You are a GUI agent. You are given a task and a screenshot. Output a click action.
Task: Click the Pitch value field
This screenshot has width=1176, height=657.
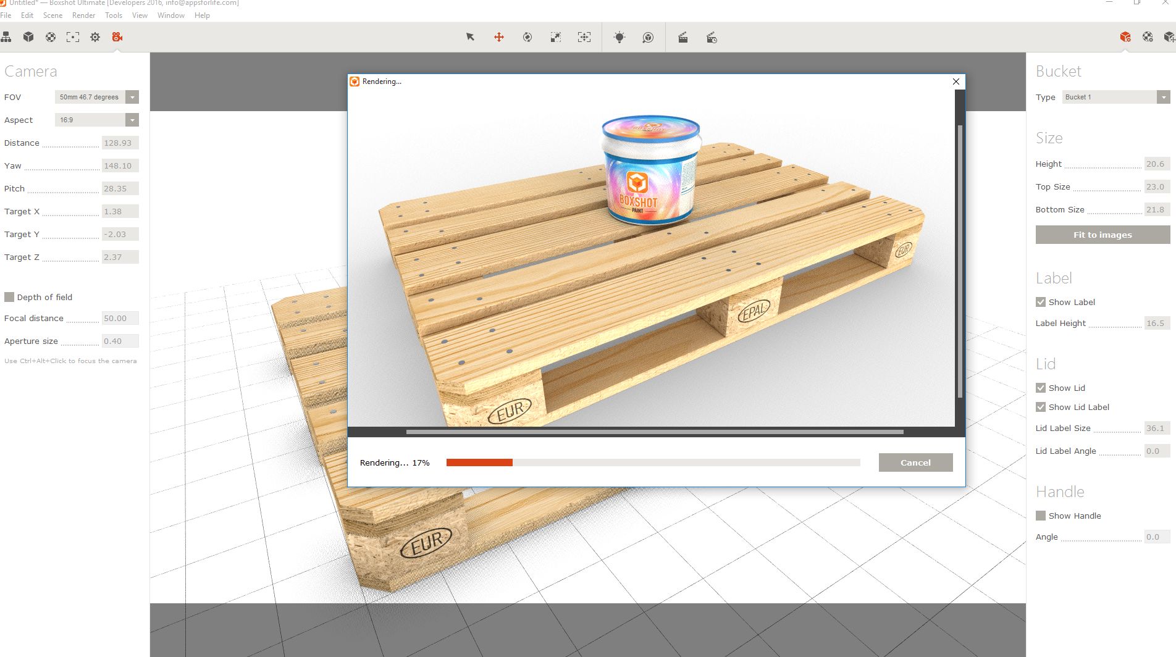pyautogui.click(x=120, y=188)
